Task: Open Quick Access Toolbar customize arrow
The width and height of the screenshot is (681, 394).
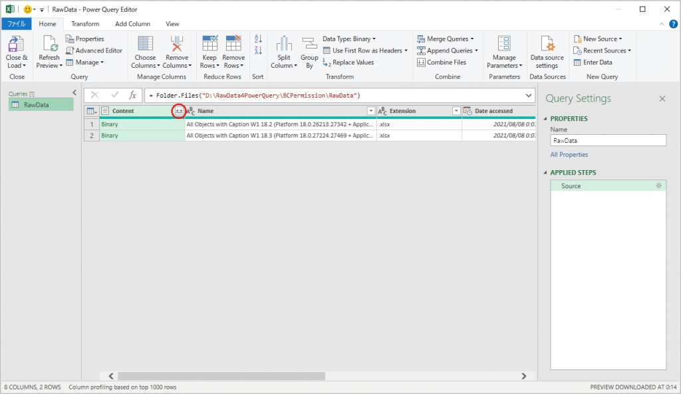Action: pyautogui.click(x=42, y=9)
